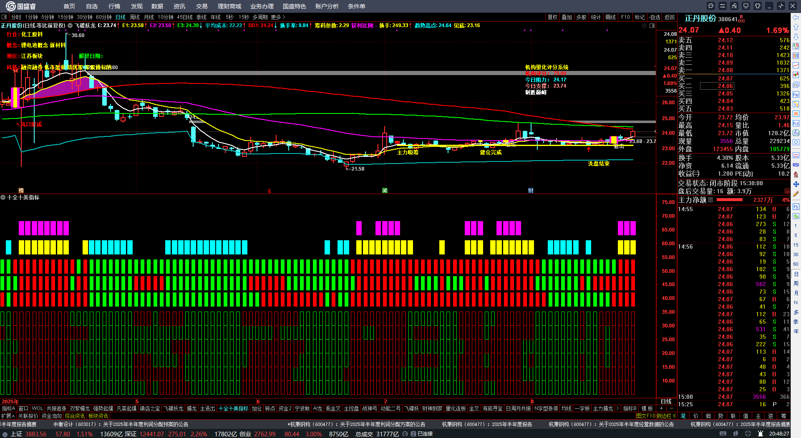The width and height of the screenshot is (801, 438).
Task: Switch sidebar period to 60 minutes
Action: 796,264
